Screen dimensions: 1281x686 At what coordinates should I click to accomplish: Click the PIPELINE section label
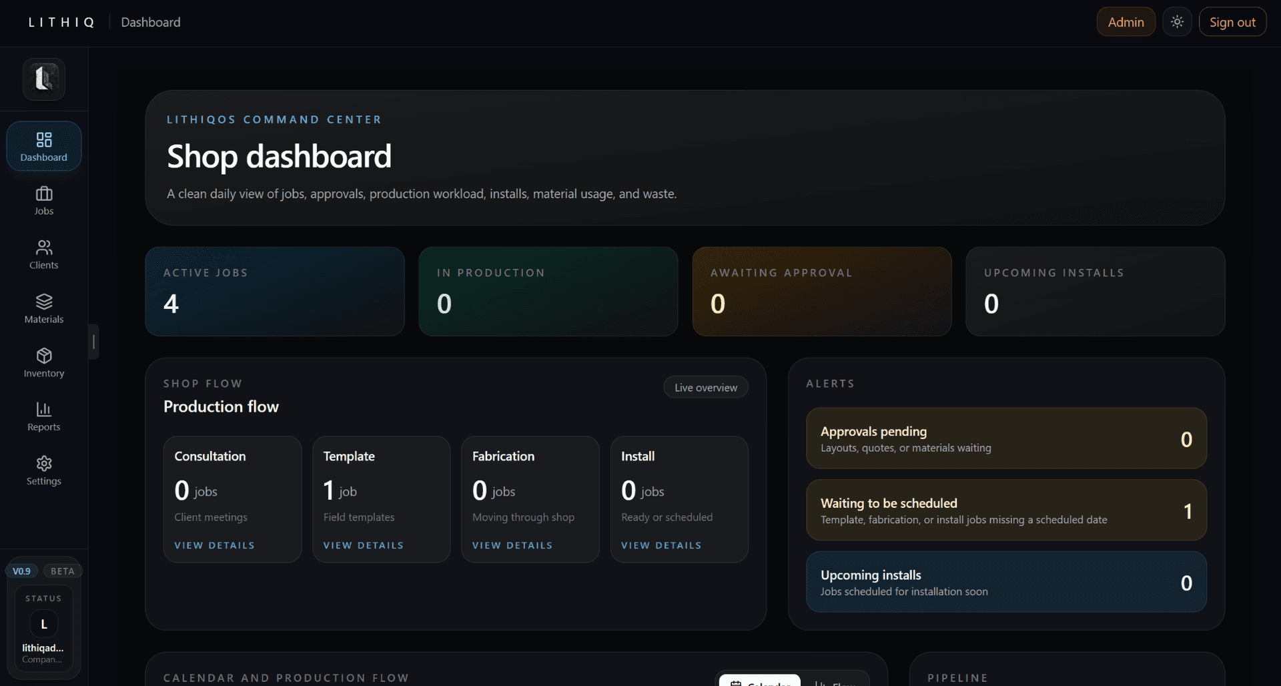(957, 678)
